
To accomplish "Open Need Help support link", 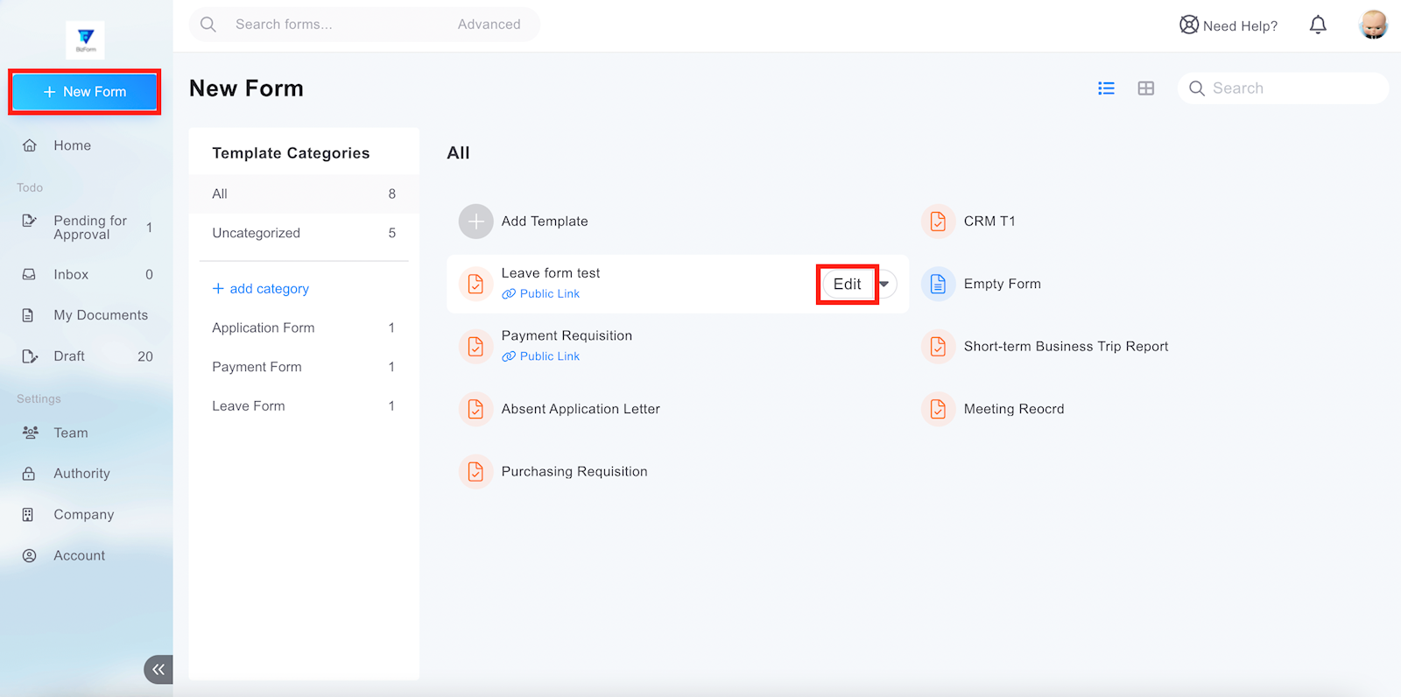I will click(x=1229, y=25).
